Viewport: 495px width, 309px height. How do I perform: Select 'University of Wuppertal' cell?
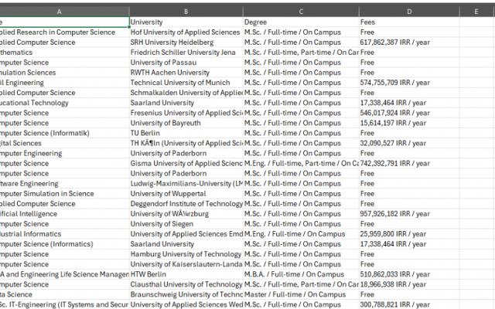tap(186, 194)
